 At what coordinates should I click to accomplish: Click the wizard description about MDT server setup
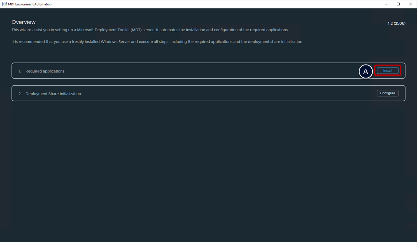tap(150, 30)
